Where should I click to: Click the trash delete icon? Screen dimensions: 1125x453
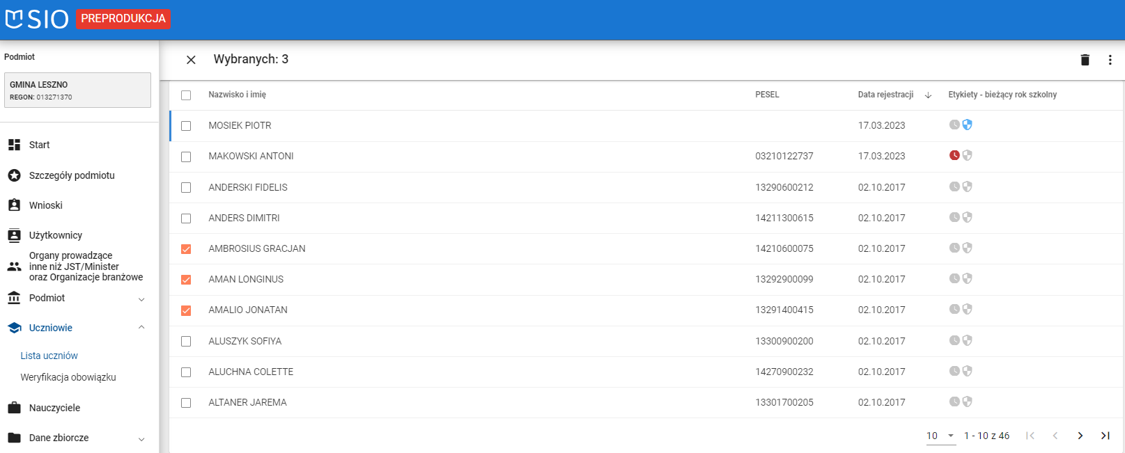pyautogui.click(x=1085, y=60)
